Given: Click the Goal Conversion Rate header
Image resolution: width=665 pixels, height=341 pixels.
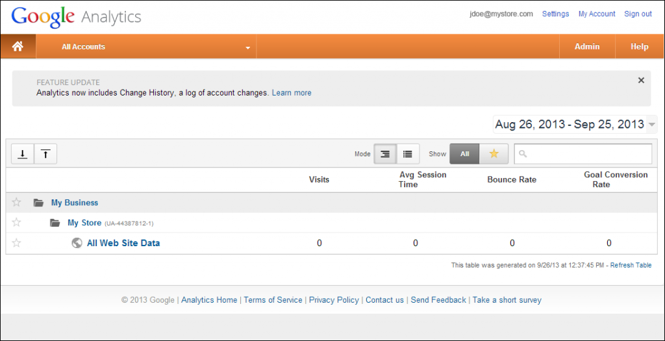Looking at the screenshot, I should click(x=616, y=179).
